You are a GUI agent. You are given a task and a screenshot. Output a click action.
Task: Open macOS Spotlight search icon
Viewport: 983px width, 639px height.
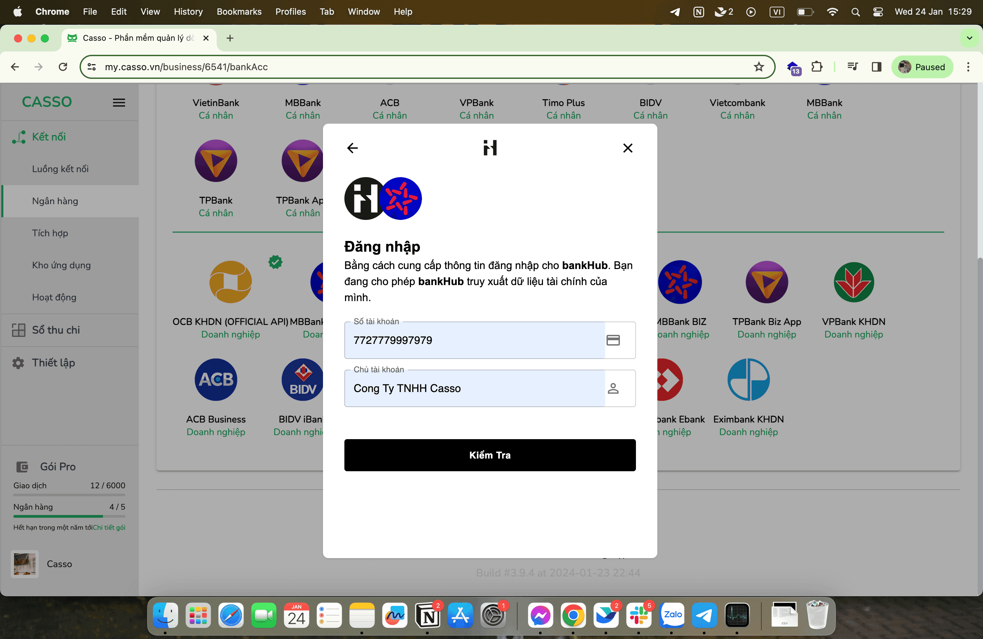click(855, 12)
